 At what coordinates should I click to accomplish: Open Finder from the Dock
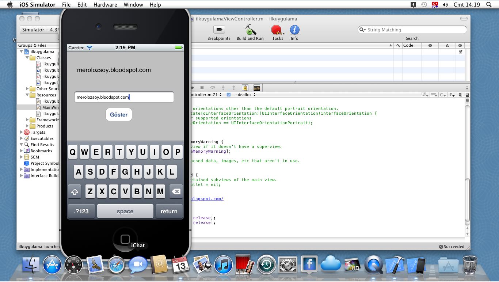[31, 264]
